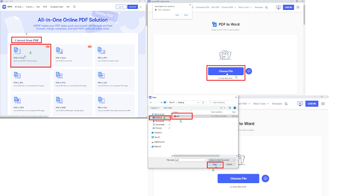Open the hamburger menu in the bottom-right window

[323, 104]
